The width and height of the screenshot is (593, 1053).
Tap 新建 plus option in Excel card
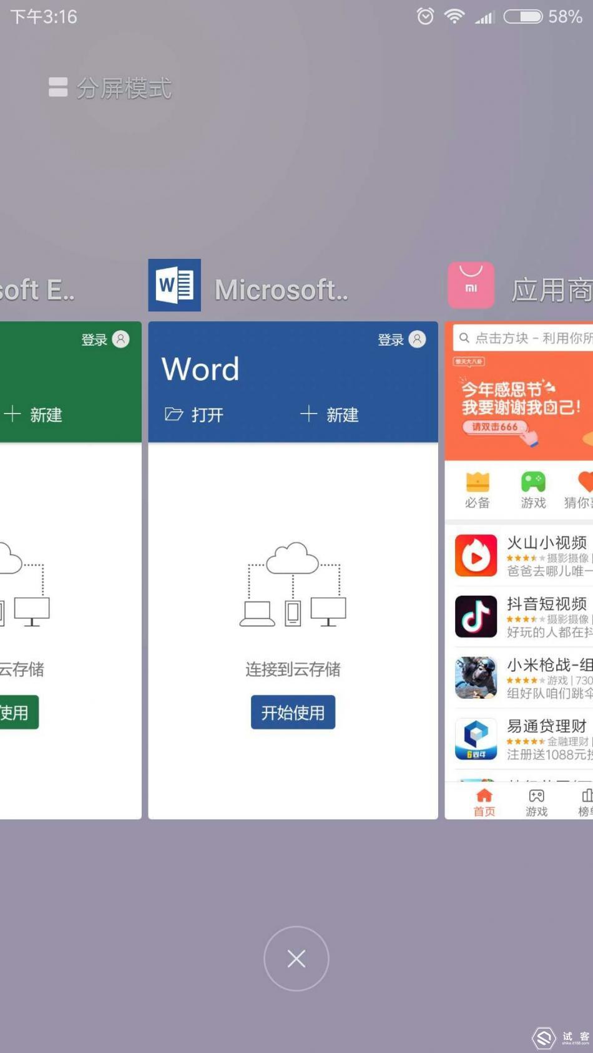coord(32,415)
